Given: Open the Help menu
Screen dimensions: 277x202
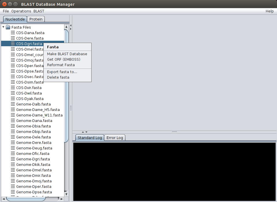Looking at the screenshot, I should point(269,11).
